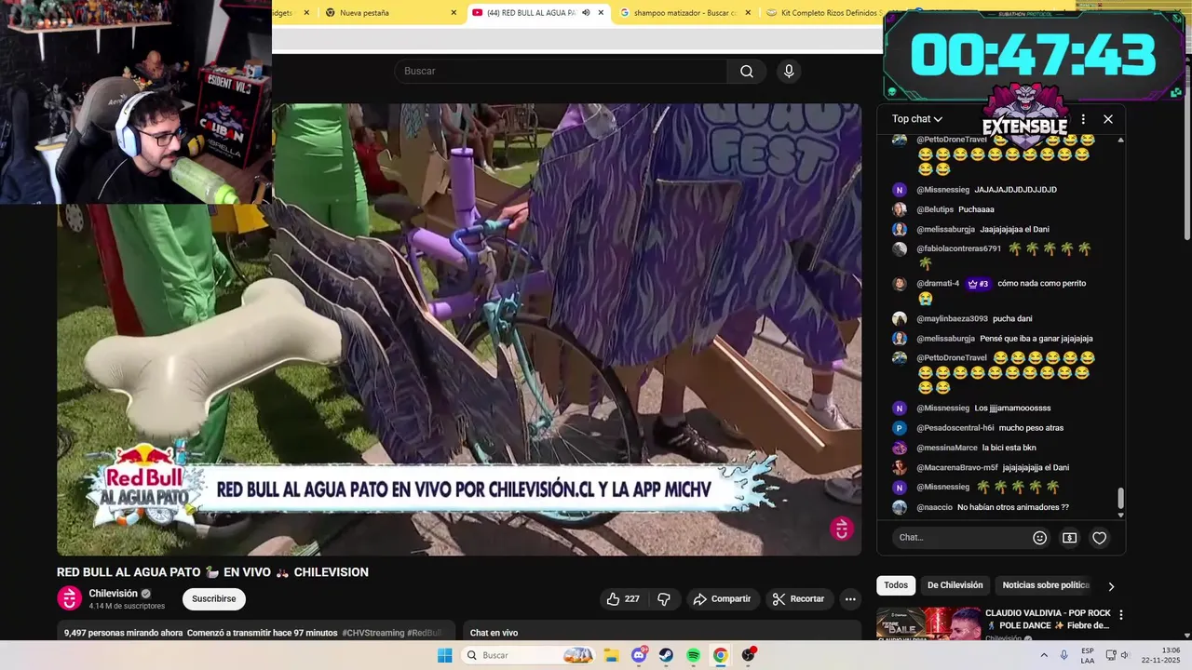Close the shampoo matizador tab

click(x=747, y=13)
